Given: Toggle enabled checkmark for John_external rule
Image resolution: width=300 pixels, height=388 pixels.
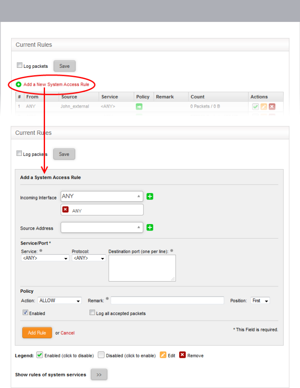Looking at the screenshot, I should [255, 106].
